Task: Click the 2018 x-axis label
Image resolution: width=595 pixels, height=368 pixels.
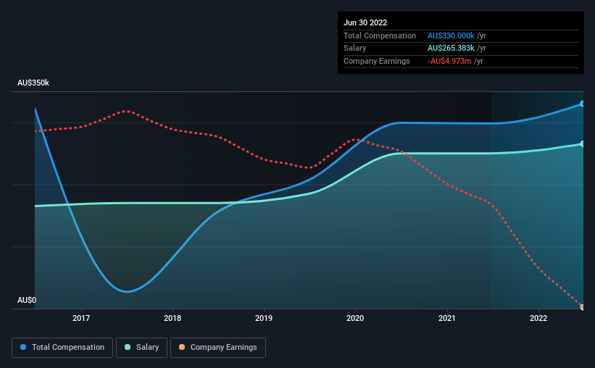Action: pyautogui.click(x=172, y=318)
